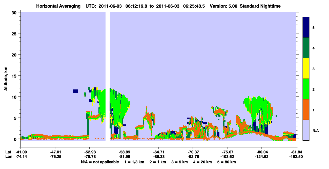
Task: Click longitude value -162.50
Action: click(x=296, y=157)
